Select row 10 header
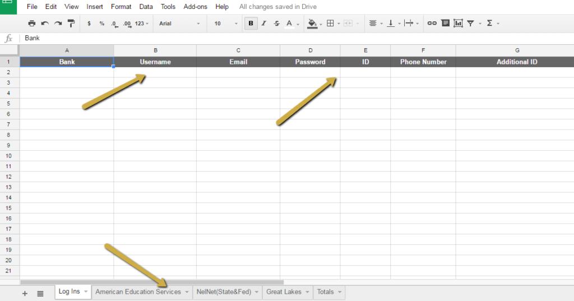This screenshot has width=574, height=301. pos(8,156)
